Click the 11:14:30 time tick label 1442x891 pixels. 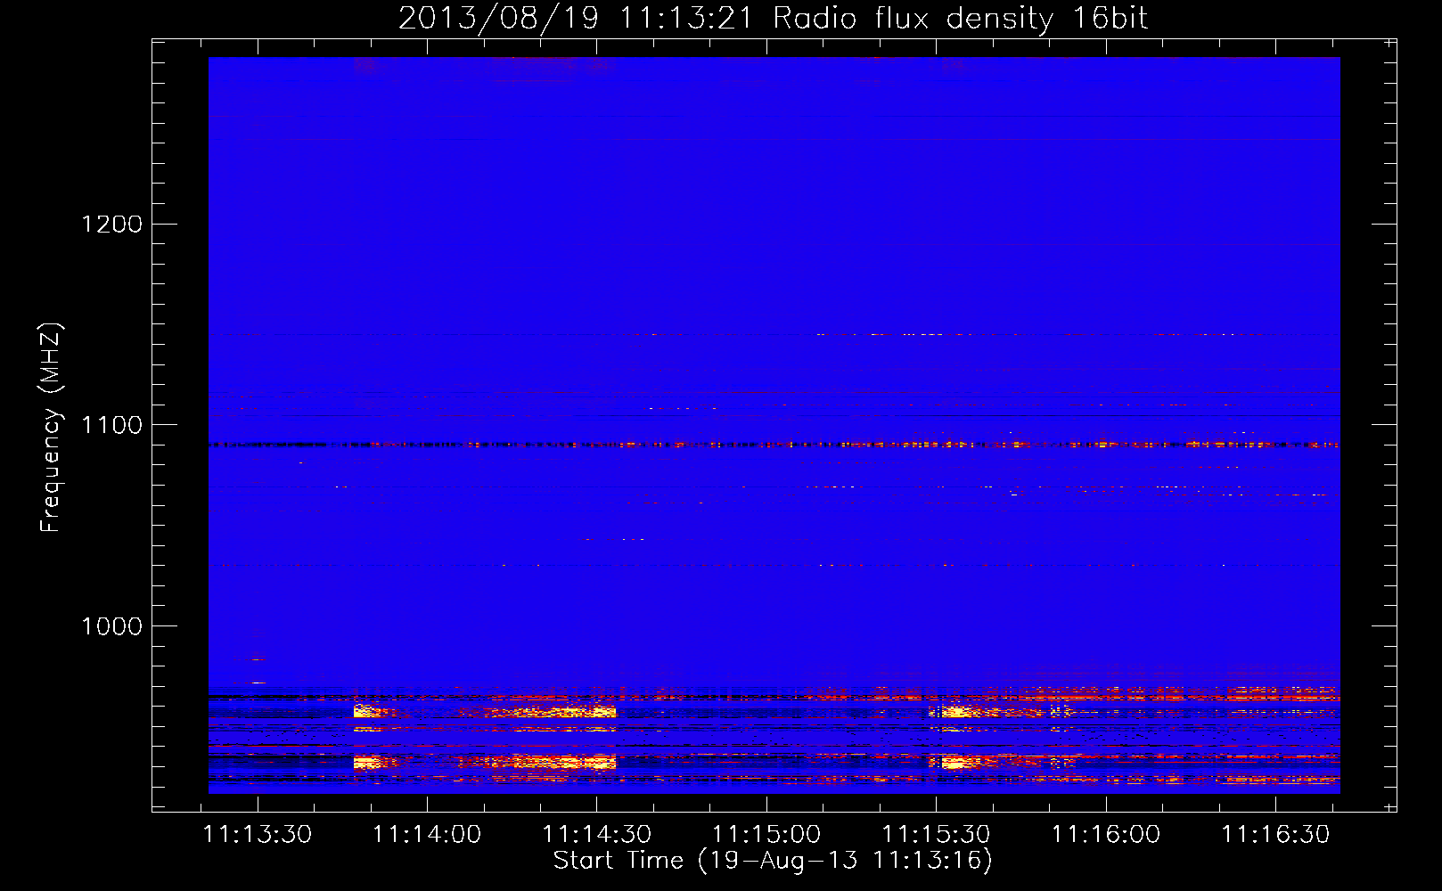[597, 835]
